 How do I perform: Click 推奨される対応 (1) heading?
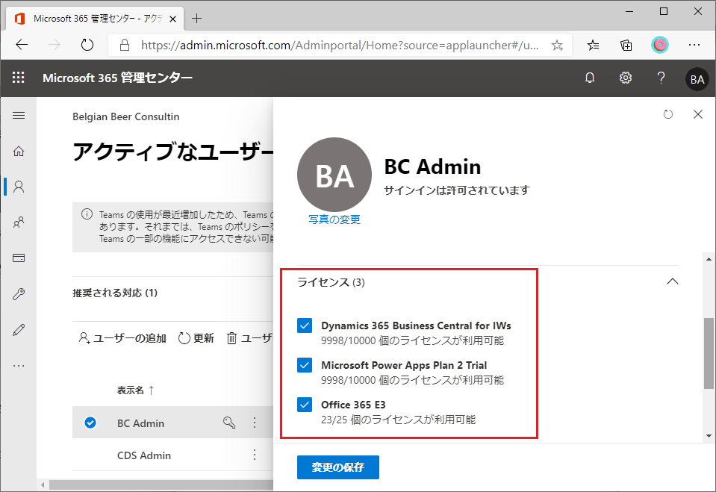tap(115, 293)
